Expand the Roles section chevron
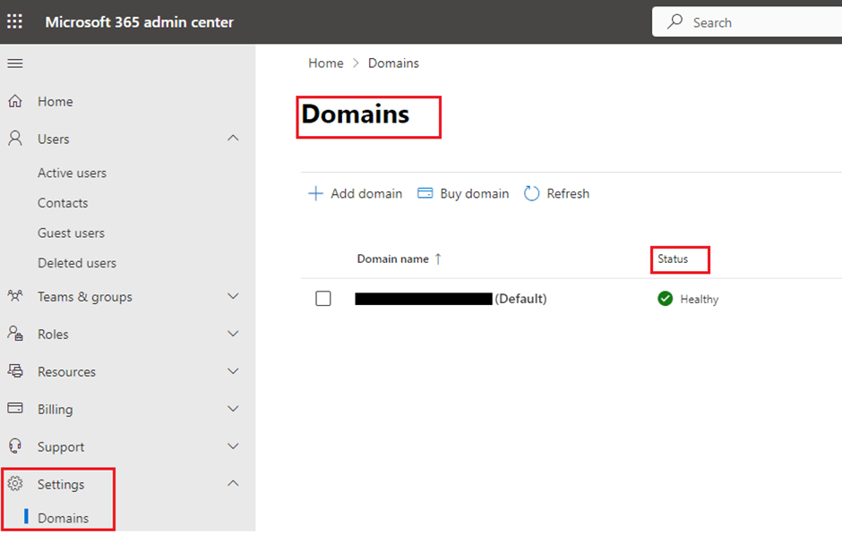 tap(233, 334)
